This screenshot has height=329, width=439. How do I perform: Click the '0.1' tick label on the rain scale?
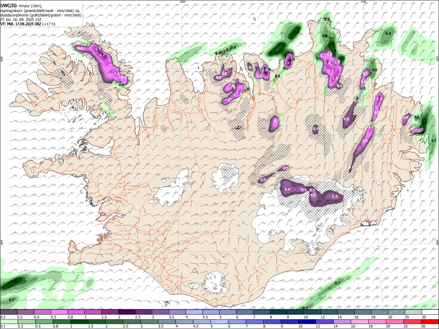pyautogui.click(x=3, y=326)
